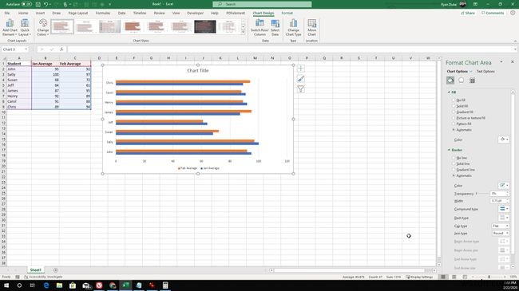519x291 pixels.
Task: Open the border Color picker
Action: [504, 185]
